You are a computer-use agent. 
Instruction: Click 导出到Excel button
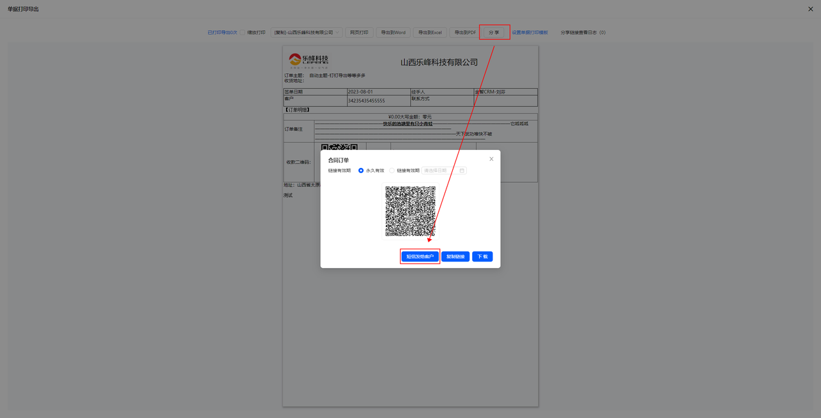(x=430, y=32)
